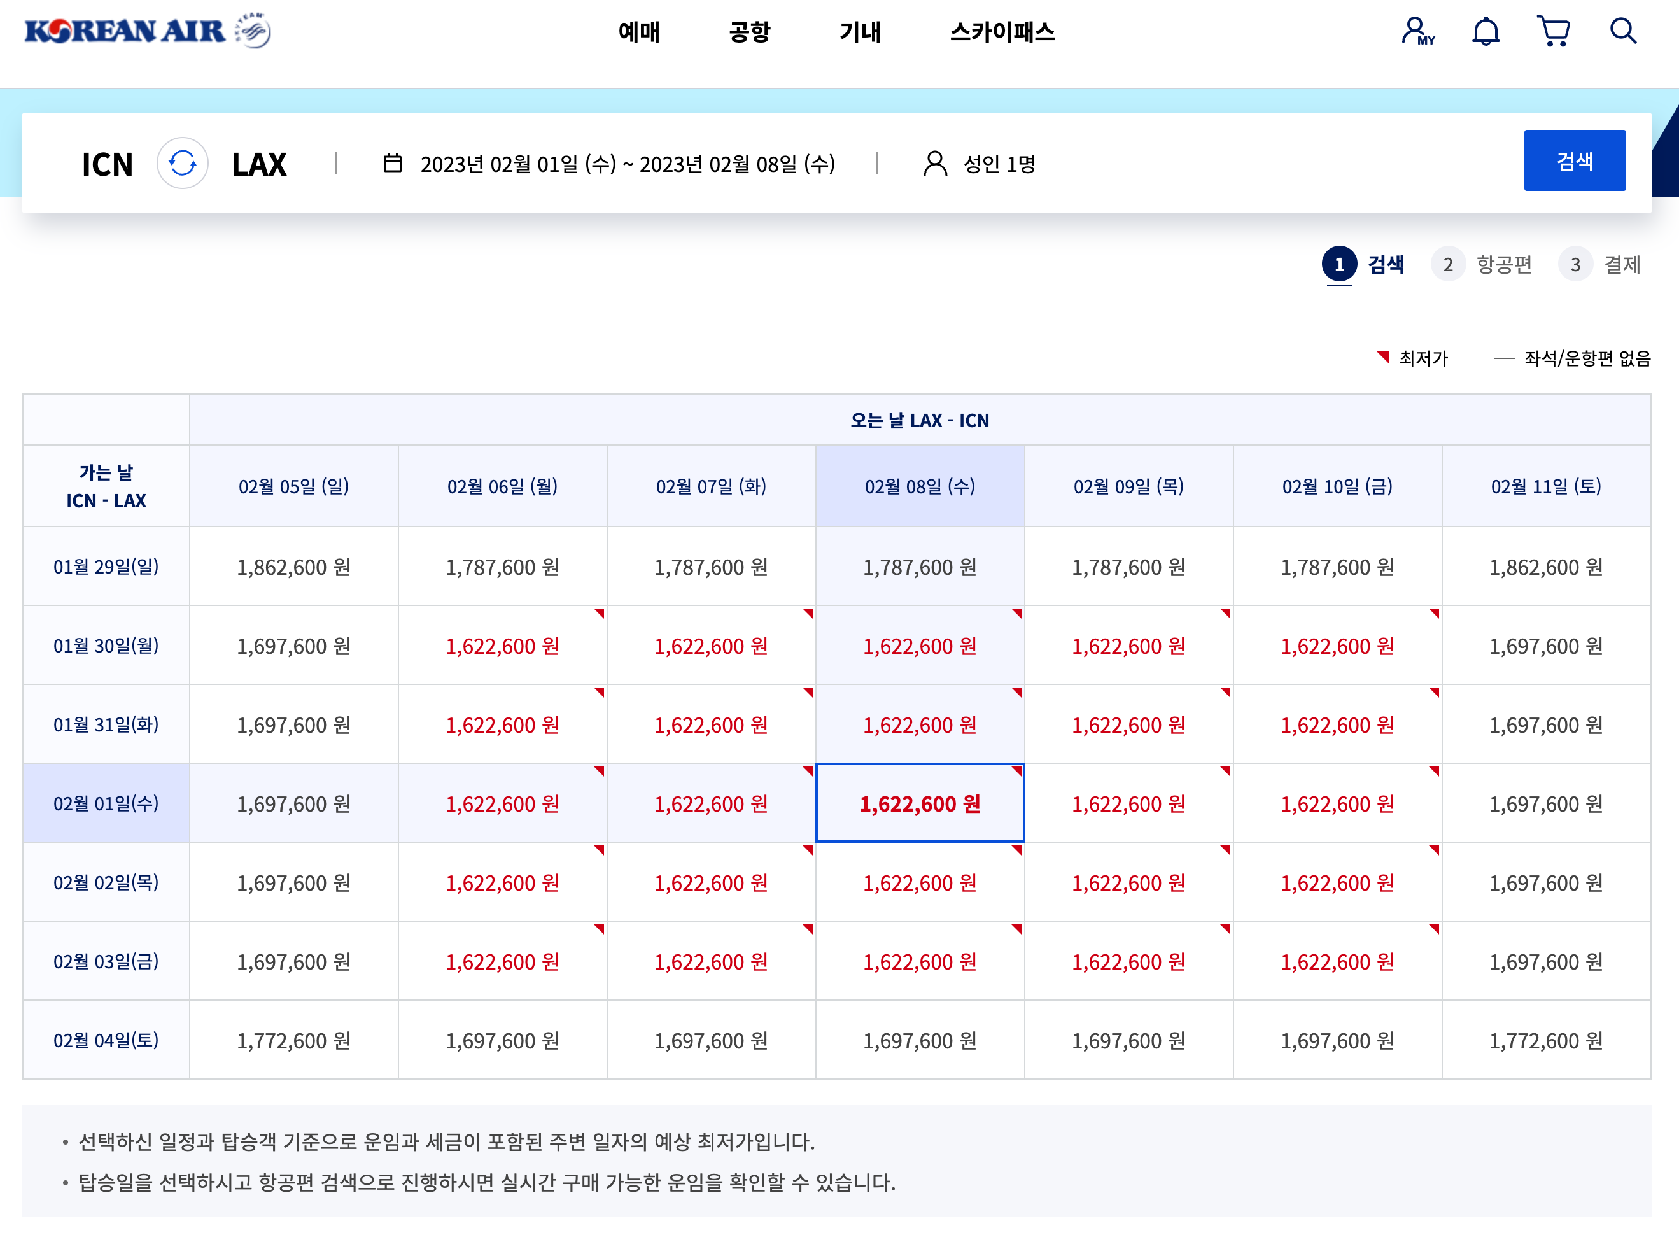Click the passenger person icon
Image resolution: width=1679 pixels, height=1235 pixels.
point(935,163)
